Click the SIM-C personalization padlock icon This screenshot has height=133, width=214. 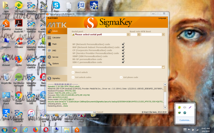[123, 62]
